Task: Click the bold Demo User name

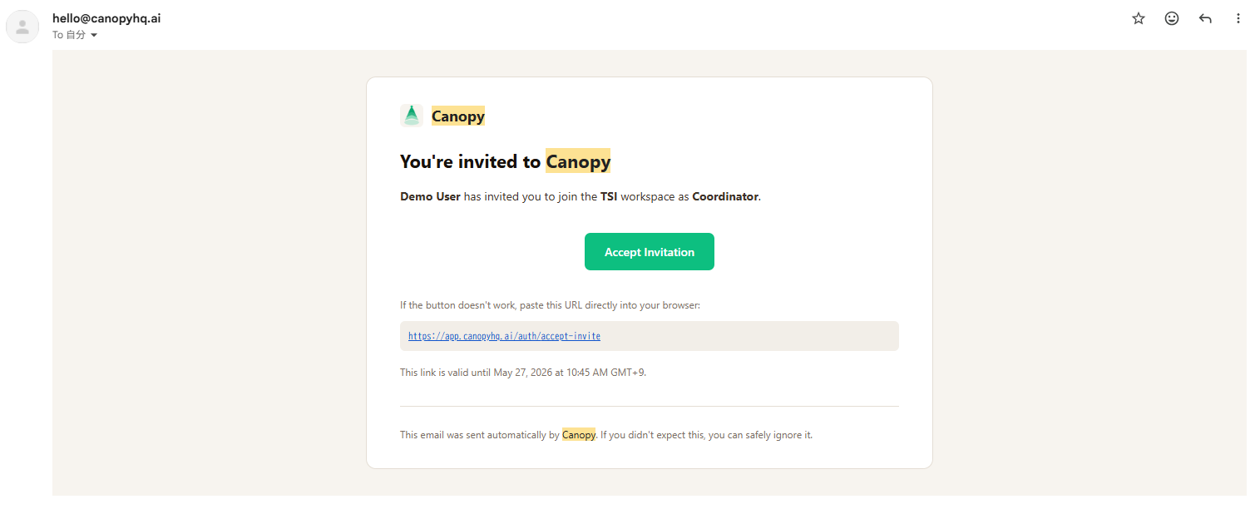Action: pos(430,197)
